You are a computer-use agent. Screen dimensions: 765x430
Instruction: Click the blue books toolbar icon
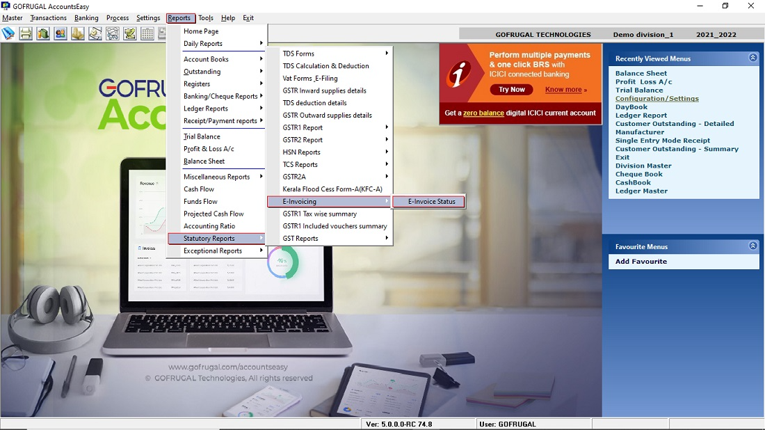(8, 33)
